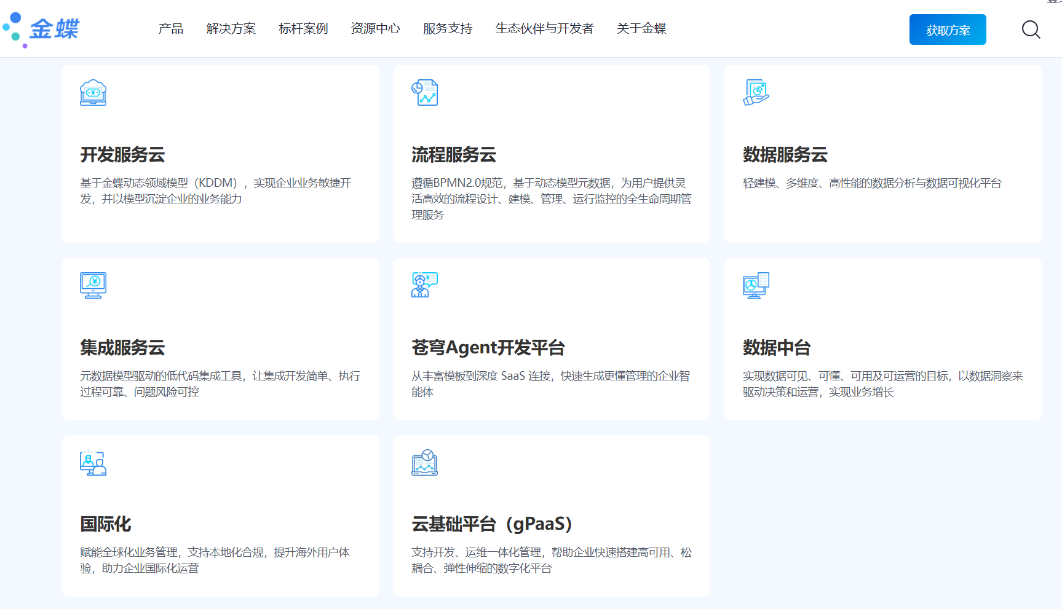Click the description starting with 轻建模、多维度
Viewport: 1062px width, 609px height.
click(x=872, y=183)
